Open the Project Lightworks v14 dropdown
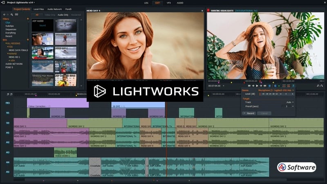 [21, 3]
